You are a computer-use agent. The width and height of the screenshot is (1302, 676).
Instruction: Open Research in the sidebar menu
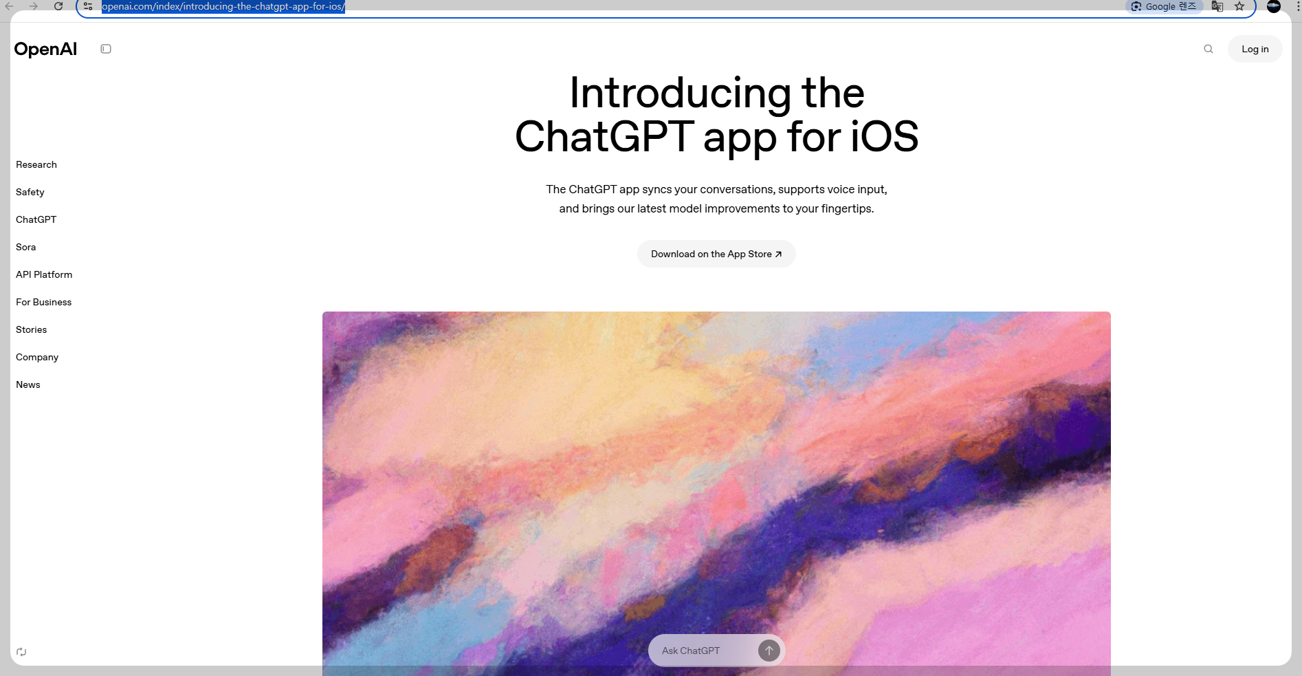coord(36,164)
